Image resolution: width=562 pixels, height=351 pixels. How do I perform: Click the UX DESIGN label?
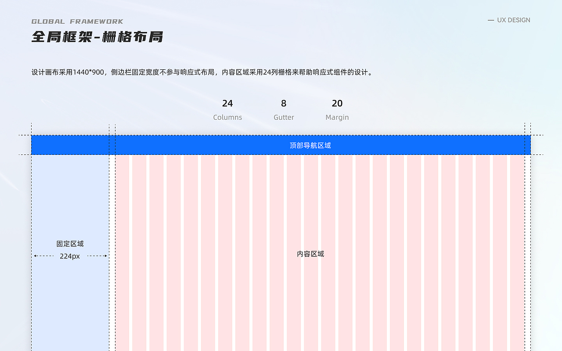coord(513,20)
